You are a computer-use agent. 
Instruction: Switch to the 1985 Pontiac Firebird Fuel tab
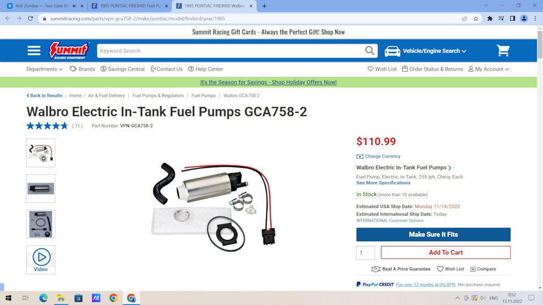(x=130, y=6)
